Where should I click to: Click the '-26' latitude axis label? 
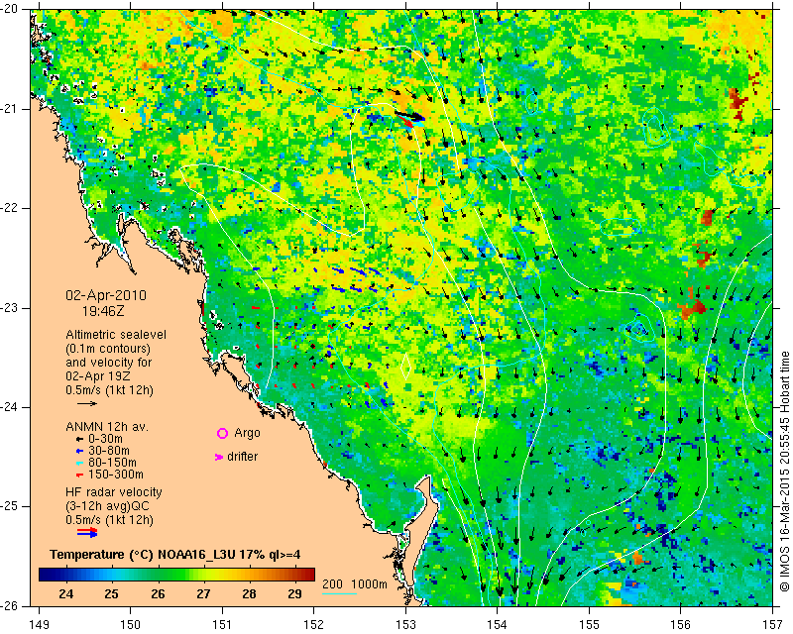(x=9, y=605)
